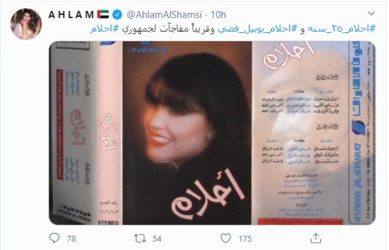Image resolution: width=389 pixels, height=250 pixels.
Task: Expand the tweet options chevron
Action: pyautogui.click(x=371, y=14)
